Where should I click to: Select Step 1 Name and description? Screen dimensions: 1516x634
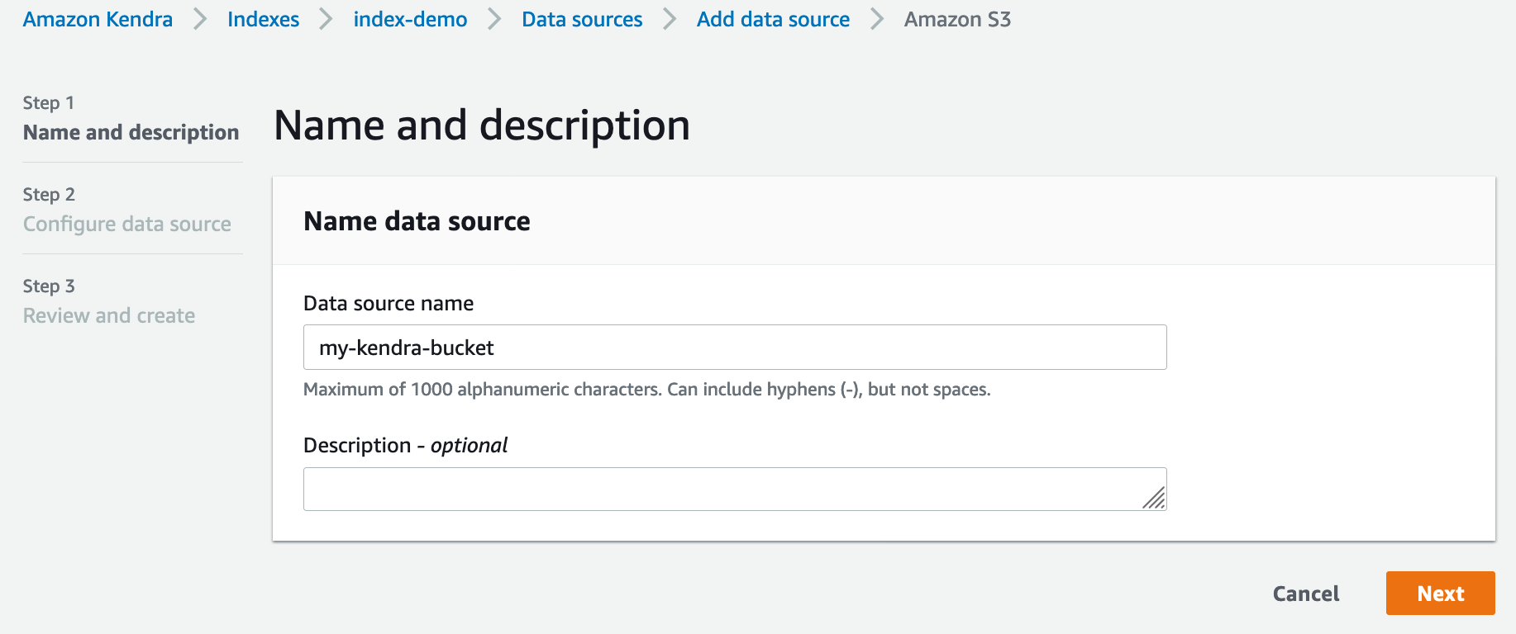(x=131, y=132)
